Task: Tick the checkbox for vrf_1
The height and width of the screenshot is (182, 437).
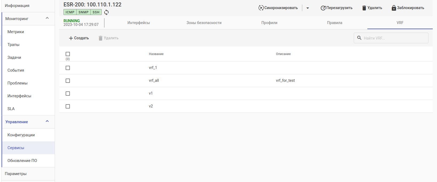Action: [68, 68]
